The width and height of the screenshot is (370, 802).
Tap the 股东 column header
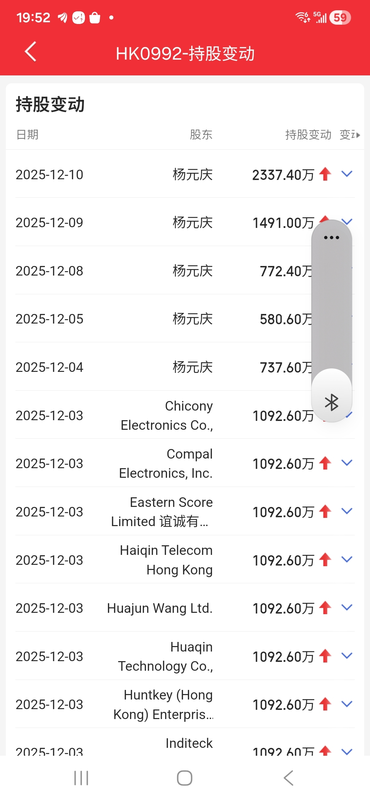tap(201, 135)
